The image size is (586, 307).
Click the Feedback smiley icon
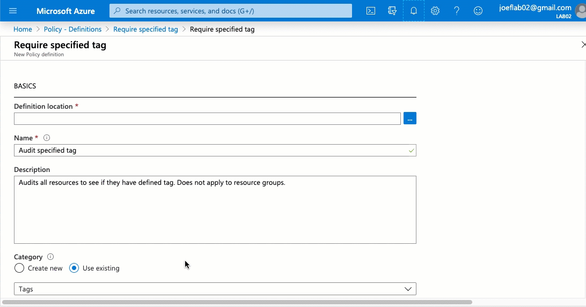click(x=478, y=11)
